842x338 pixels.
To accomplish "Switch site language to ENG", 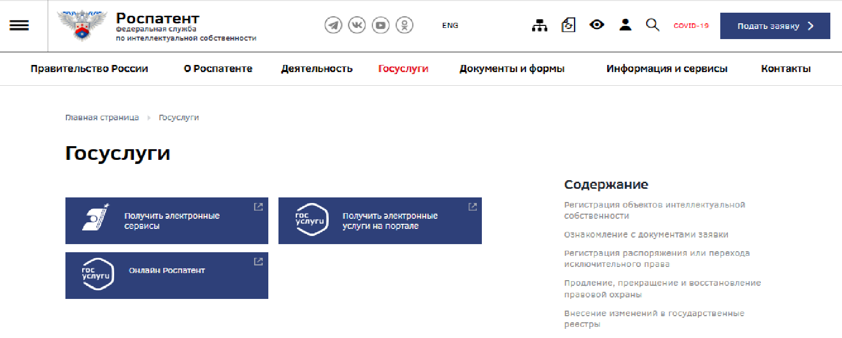I will pos(450,25).
